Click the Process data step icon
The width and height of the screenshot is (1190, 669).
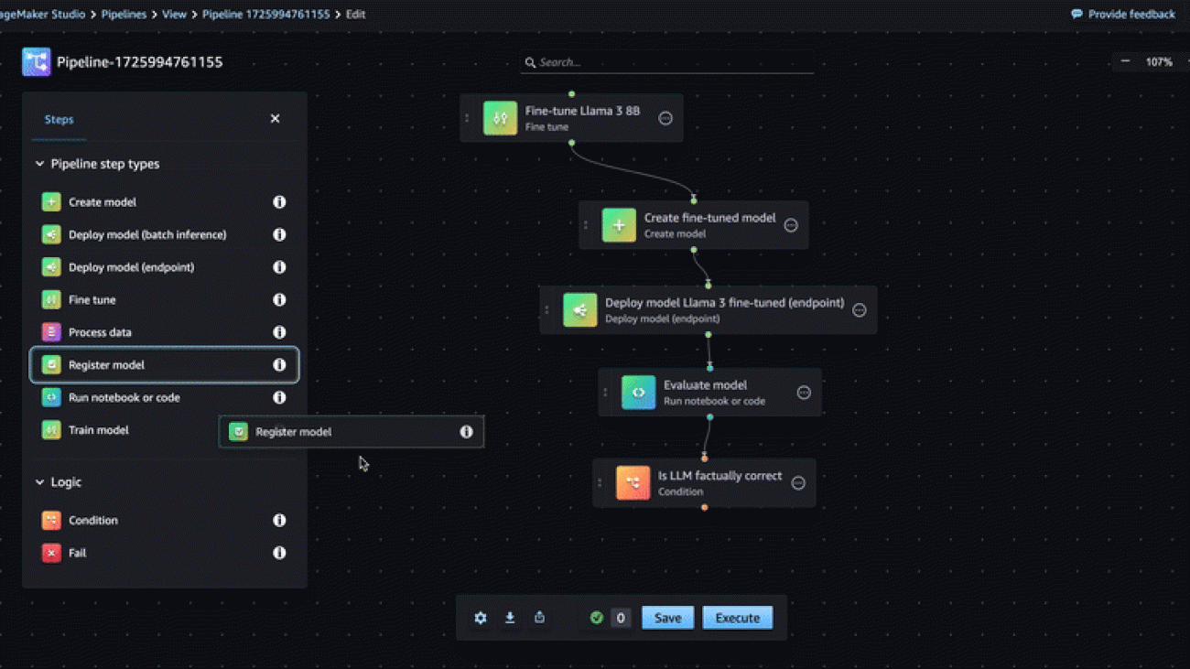pyautogui.click(x=51, y=332)
